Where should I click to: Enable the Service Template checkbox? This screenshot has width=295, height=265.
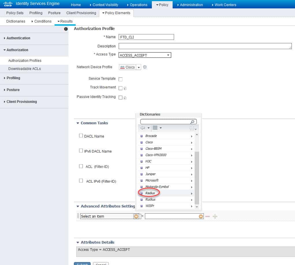[121, 79]
